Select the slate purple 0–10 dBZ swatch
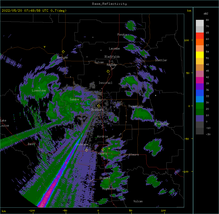Screen dimensions: 219x214 coord(200,118)
